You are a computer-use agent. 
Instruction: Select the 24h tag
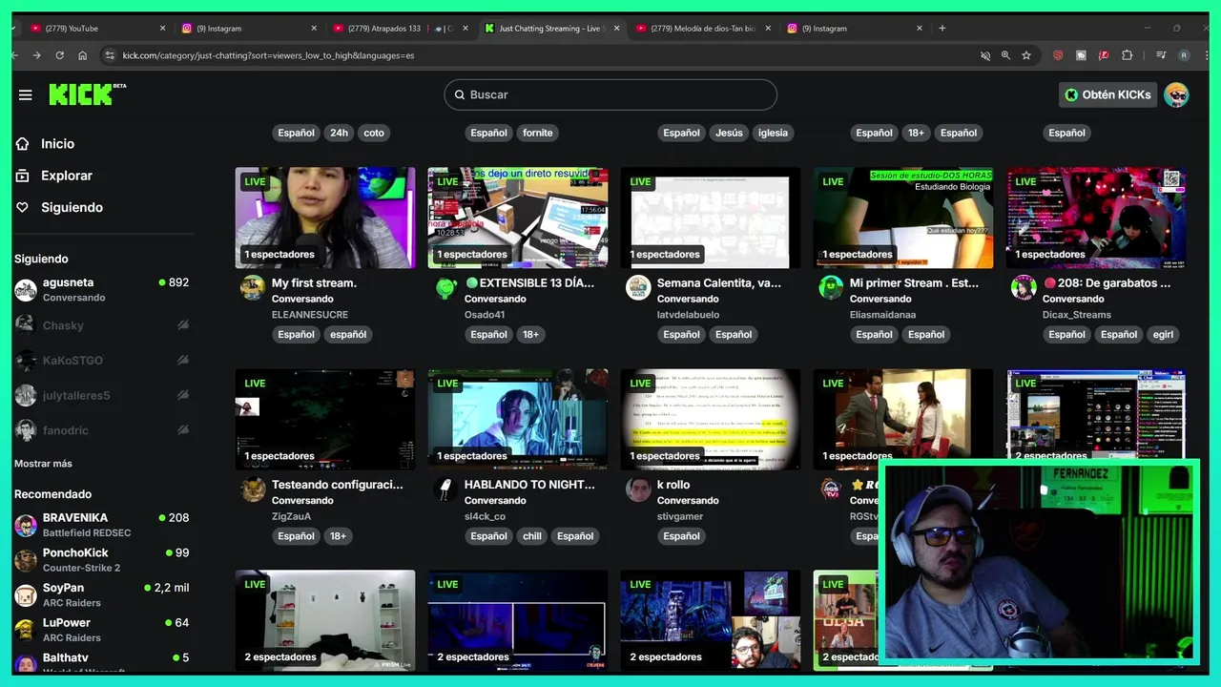tap(339, 133)
